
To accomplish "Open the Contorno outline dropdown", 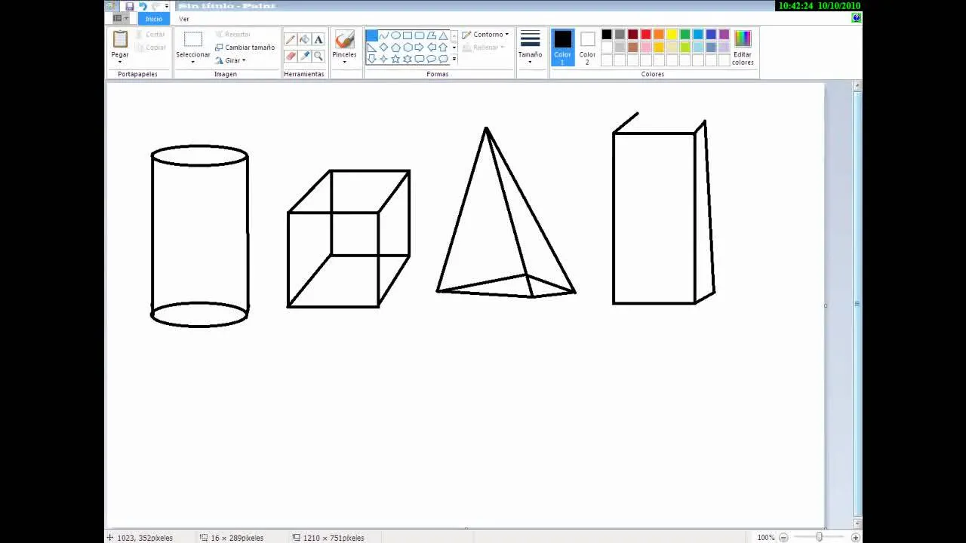I will [x=485, y=35].
